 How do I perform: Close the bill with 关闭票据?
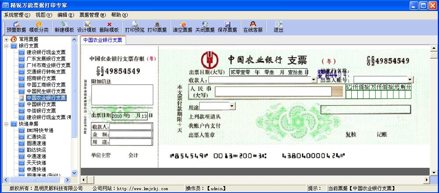point(205,27)
